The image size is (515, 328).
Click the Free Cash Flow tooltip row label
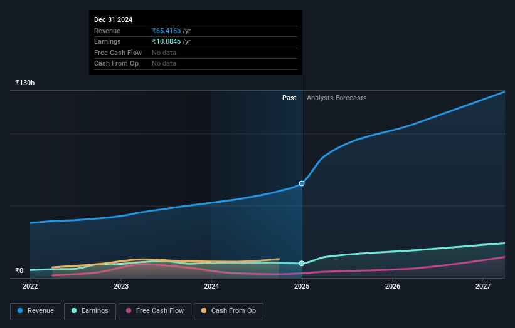118,53
